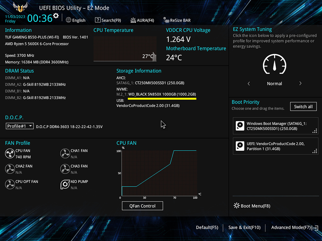Click the WD_BLACK SN850X 1000GB entry
The height and width of the screenshot is (241, 322).
pos(162,94)
